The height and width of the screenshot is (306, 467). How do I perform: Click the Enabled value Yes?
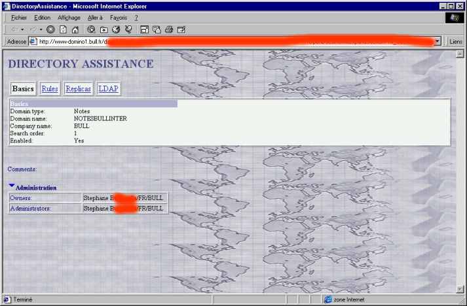79,141
